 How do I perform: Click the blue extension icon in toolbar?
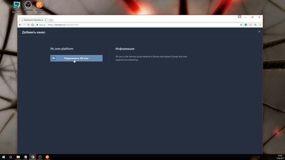click(255, 25)
